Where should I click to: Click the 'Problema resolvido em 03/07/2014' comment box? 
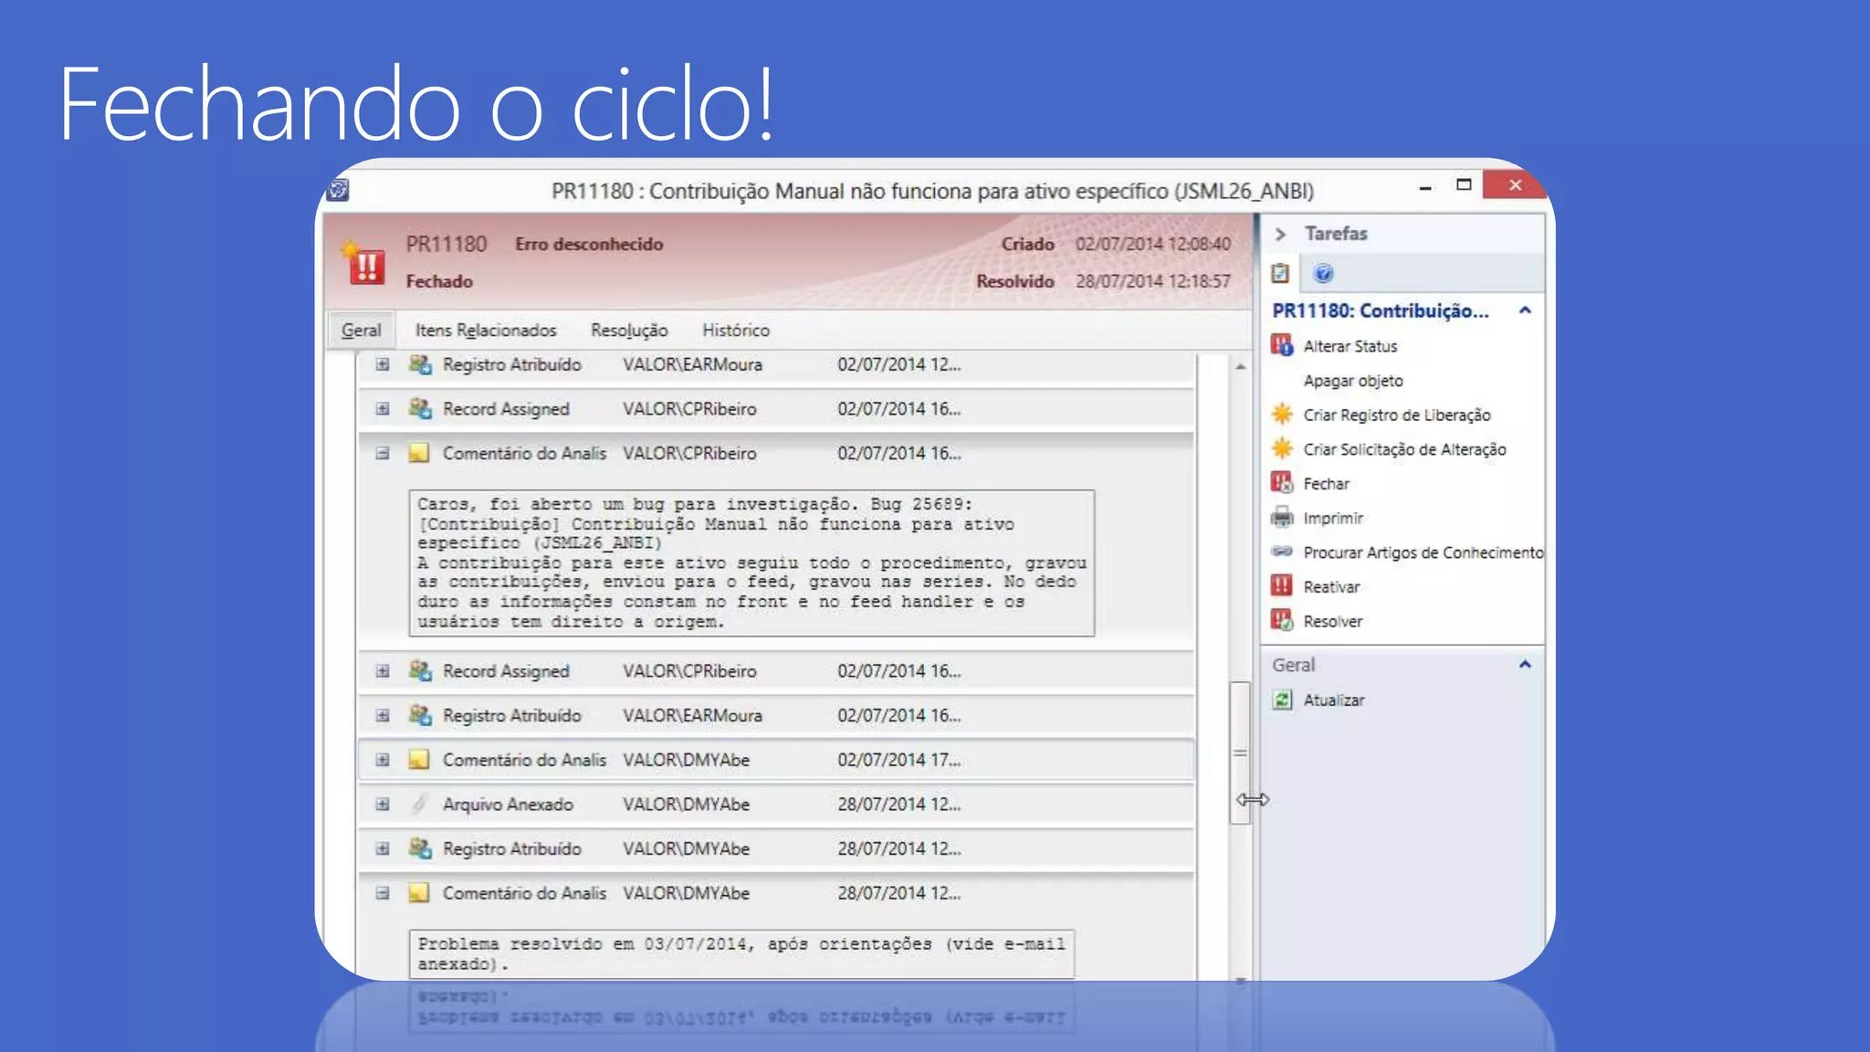pyautogui.click(x=741, y=953)
